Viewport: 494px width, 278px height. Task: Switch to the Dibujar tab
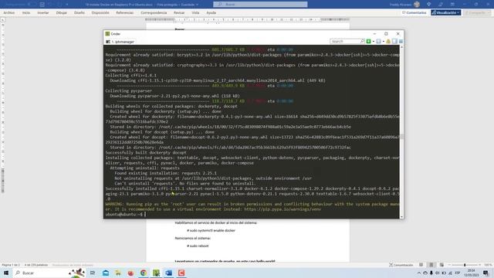pos(62,12)
